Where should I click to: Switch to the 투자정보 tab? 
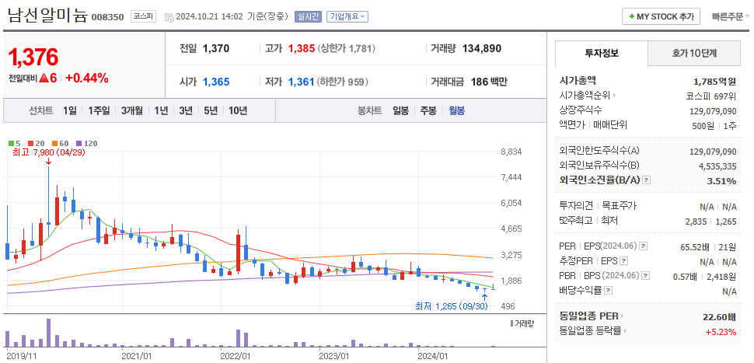coord(602,54)
